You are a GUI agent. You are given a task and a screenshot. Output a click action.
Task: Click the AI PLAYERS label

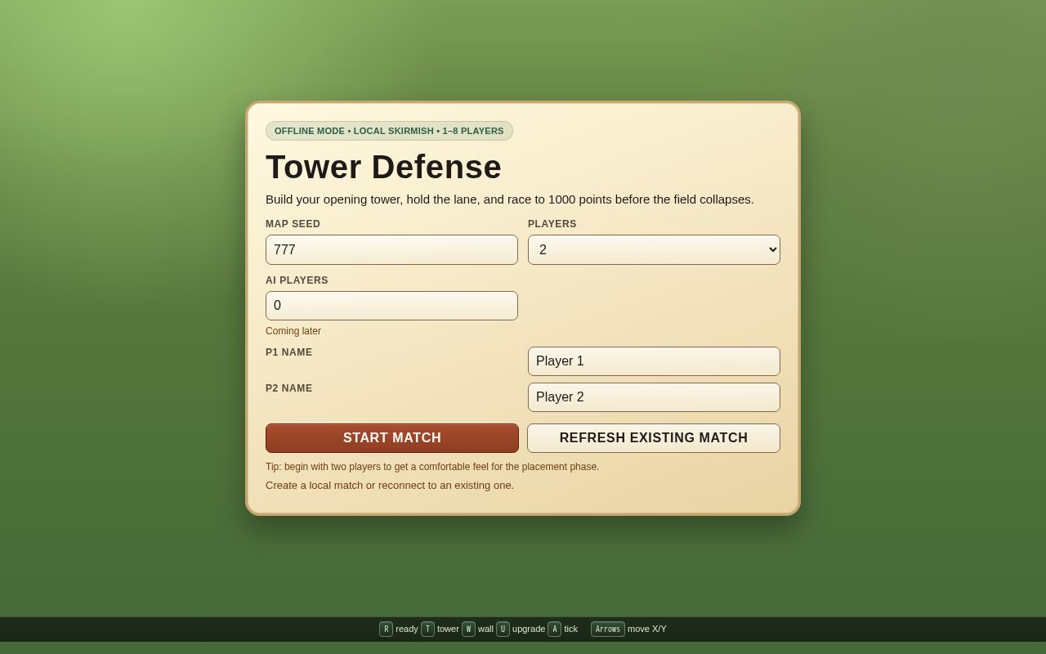pyautogui.click(x=297, y=280)
